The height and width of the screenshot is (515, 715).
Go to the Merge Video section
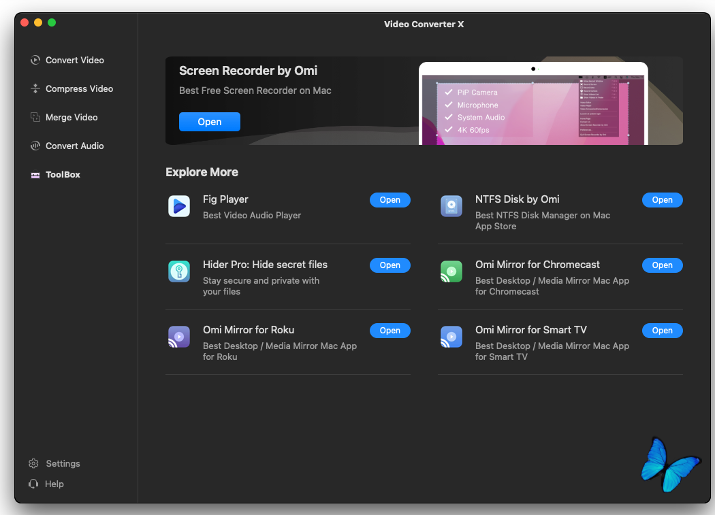(71, 117)
